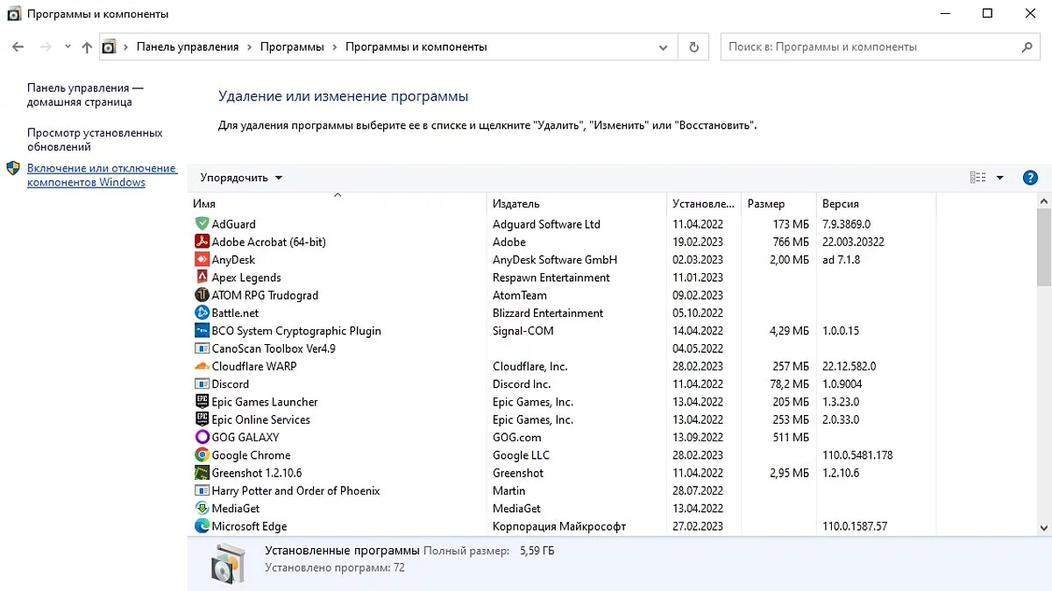Select the Battle.net icon in list
The height and width of the screenshot is (591, 1052).
click(x=202, y=313)
